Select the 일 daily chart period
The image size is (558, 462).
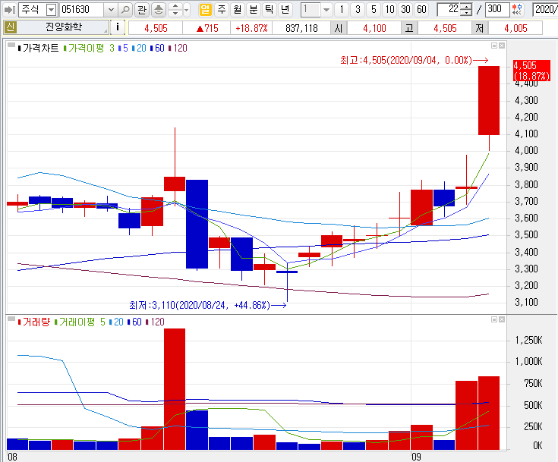(x=205, y=10)
